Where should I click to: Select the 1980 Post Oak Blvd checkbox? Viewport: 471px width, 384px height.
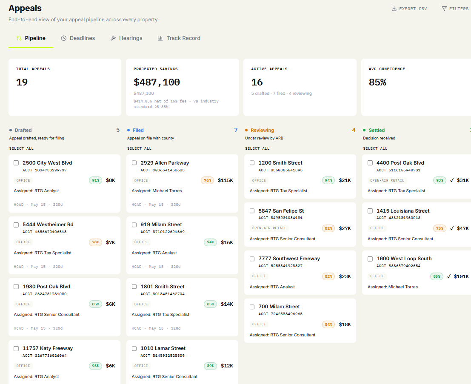coord(16,287)
